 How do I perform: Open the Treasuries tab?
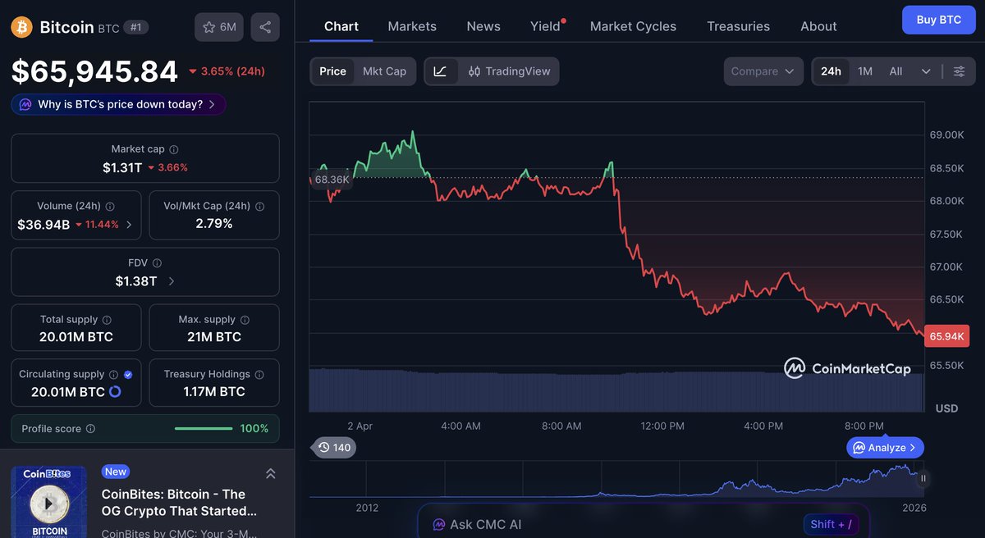point(739,26)
